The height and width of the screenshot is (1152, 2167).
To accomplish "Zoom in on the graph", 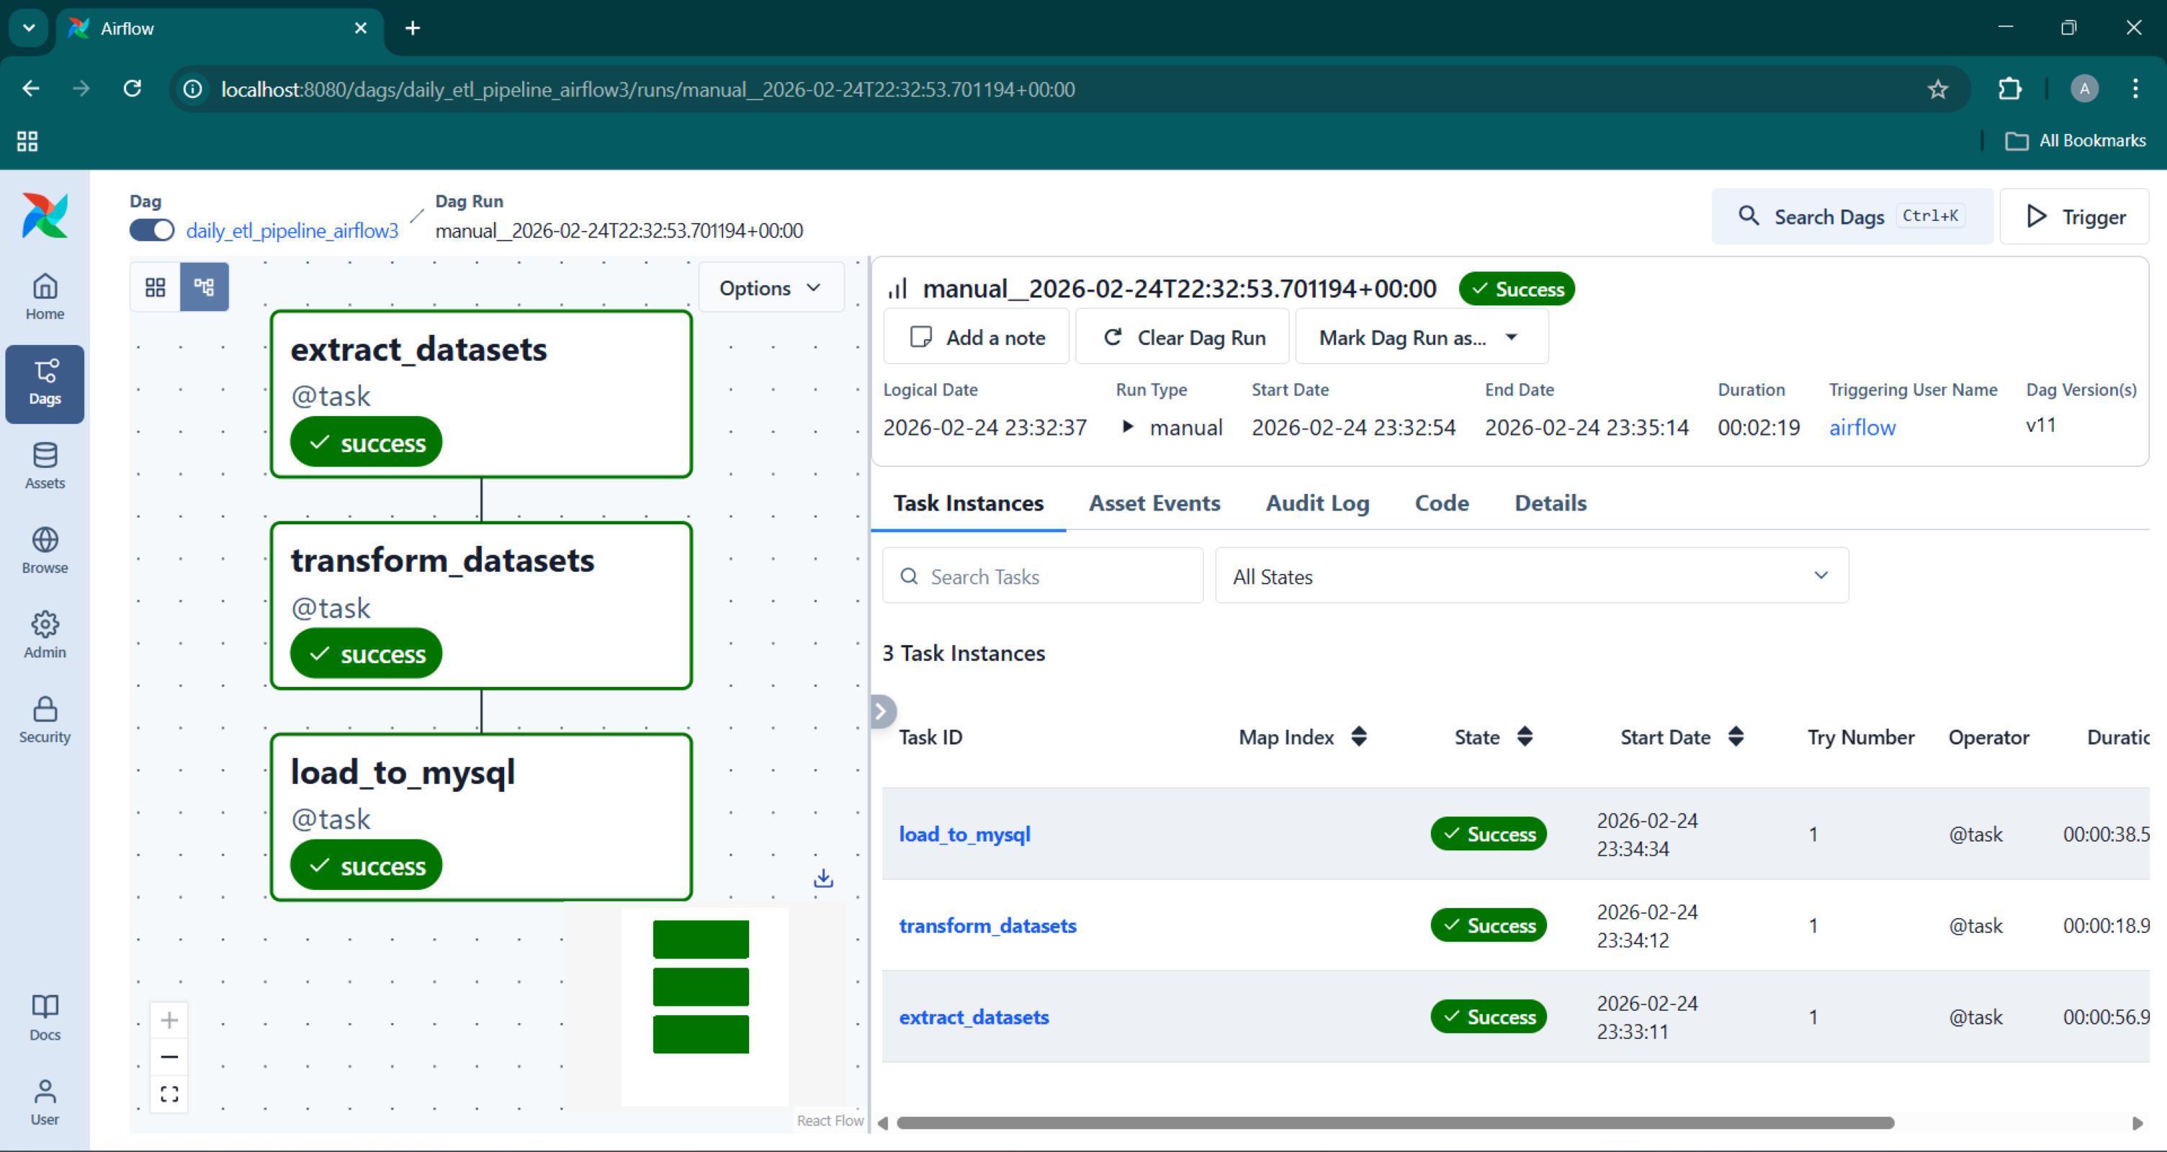I will coord(169,1020).
